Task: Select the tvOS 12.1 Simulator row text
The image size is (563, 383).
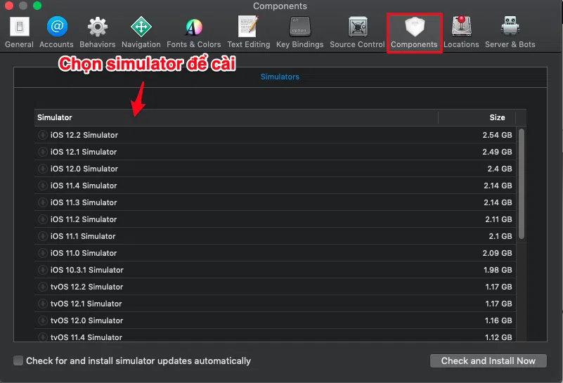Action: click(86, 304)
